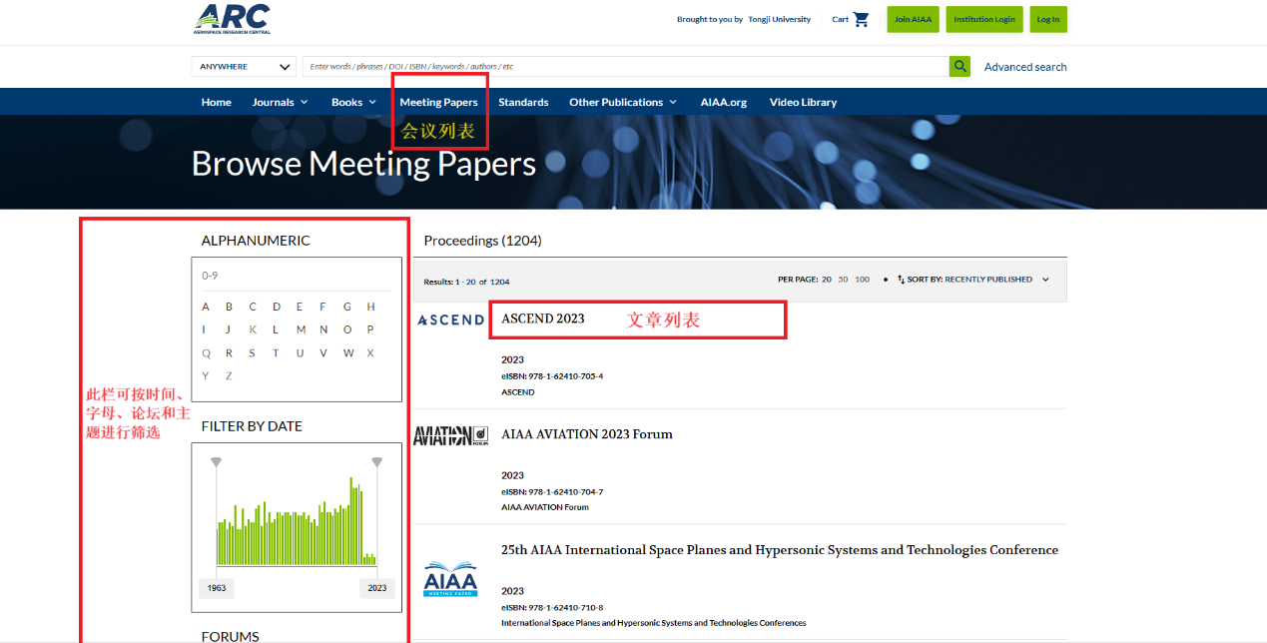Filter proceedings by letter E
The width and height of the screenshot is (1267, 643).
[x=299, y=307]
